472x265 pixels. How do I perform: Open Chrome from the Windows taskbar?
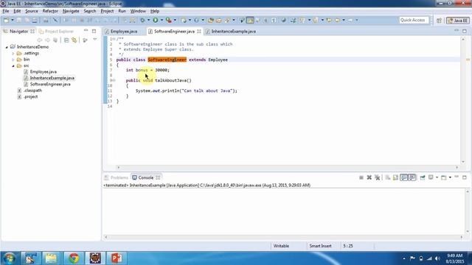pyautogui.click(x=74, y=258)
